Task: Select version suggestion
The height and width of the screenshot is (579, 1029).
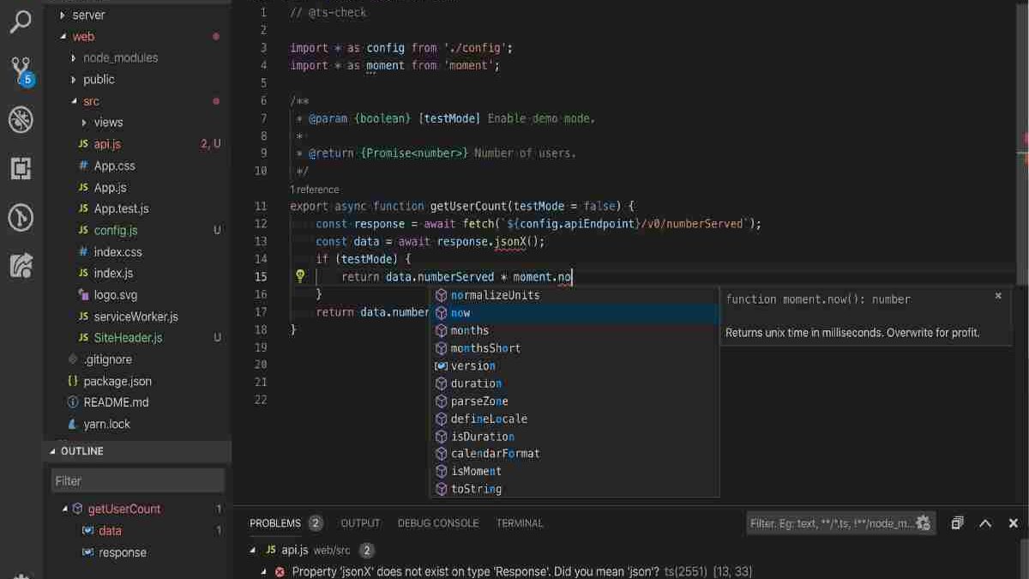Action: [x=574, y=365]
